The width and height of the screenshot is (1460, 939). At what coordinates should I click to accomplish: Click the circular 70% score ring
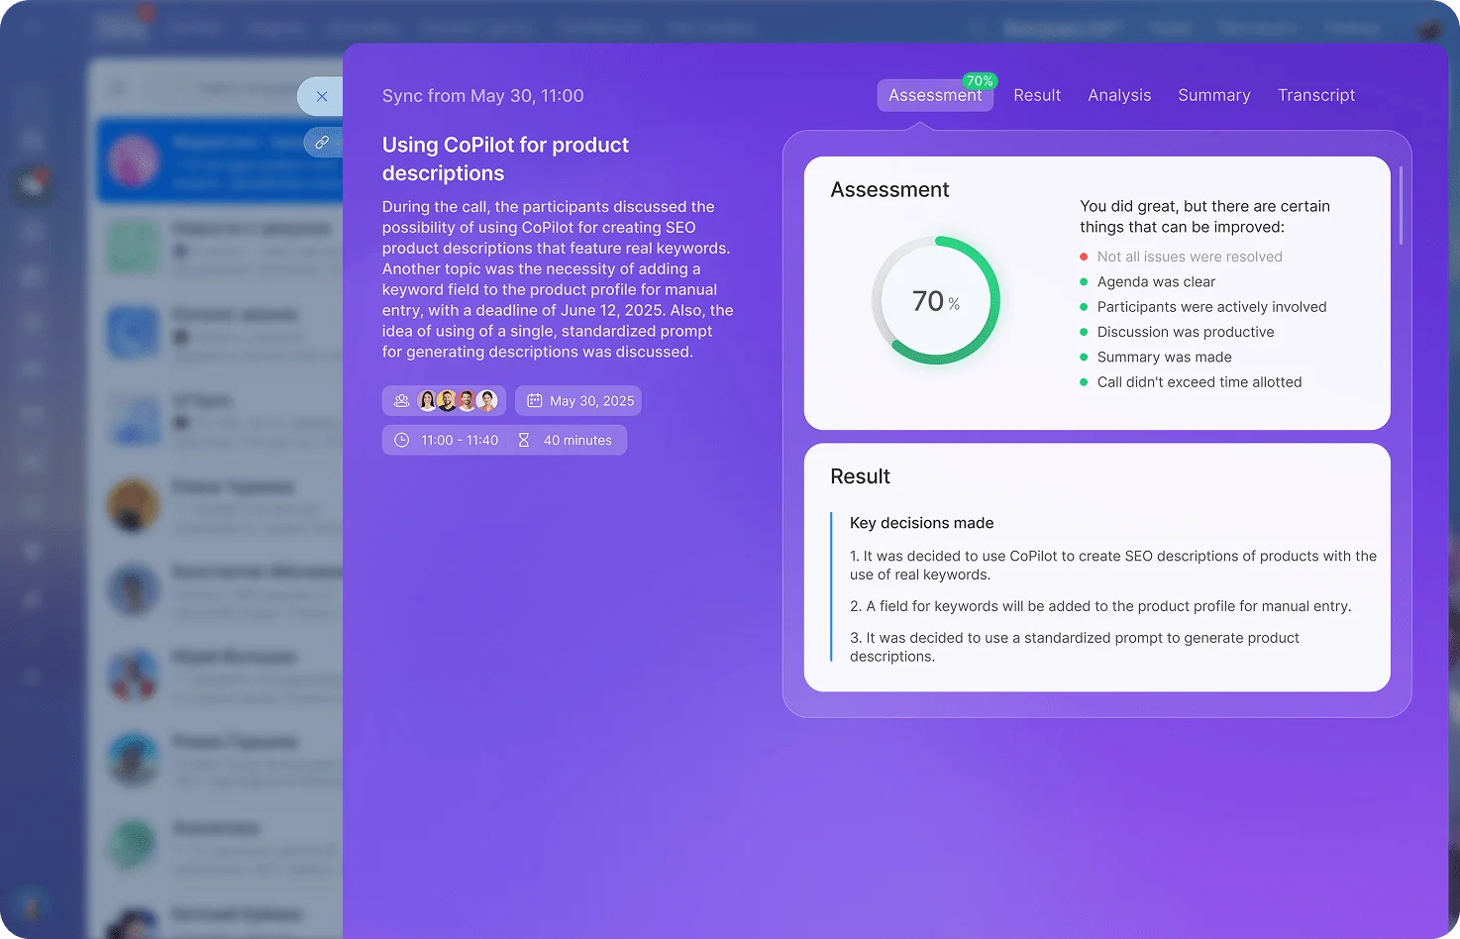[936, 300]
